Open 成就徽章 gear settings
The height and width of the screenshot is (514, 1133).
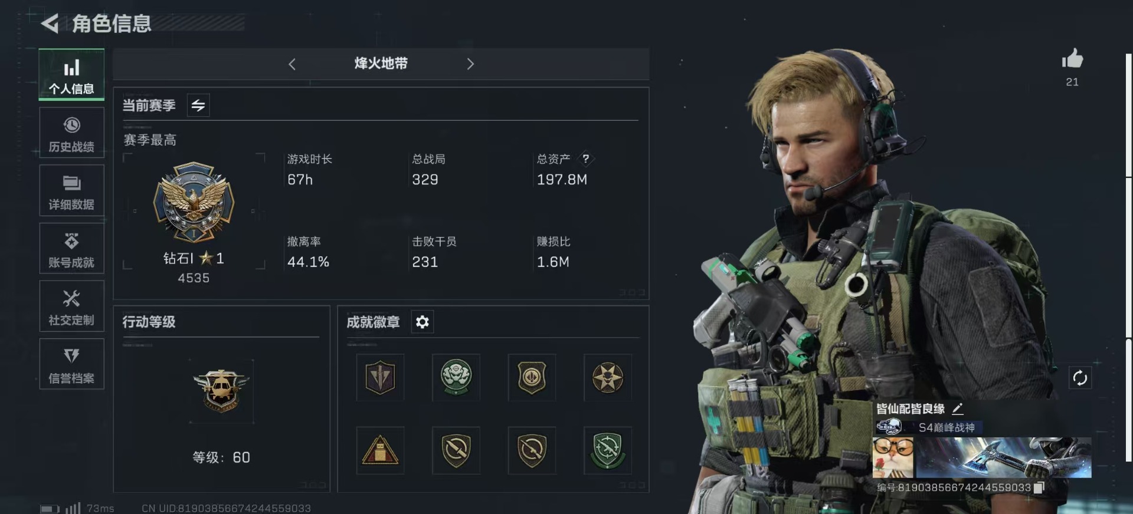pyautogui.click(x=423, y=322)
